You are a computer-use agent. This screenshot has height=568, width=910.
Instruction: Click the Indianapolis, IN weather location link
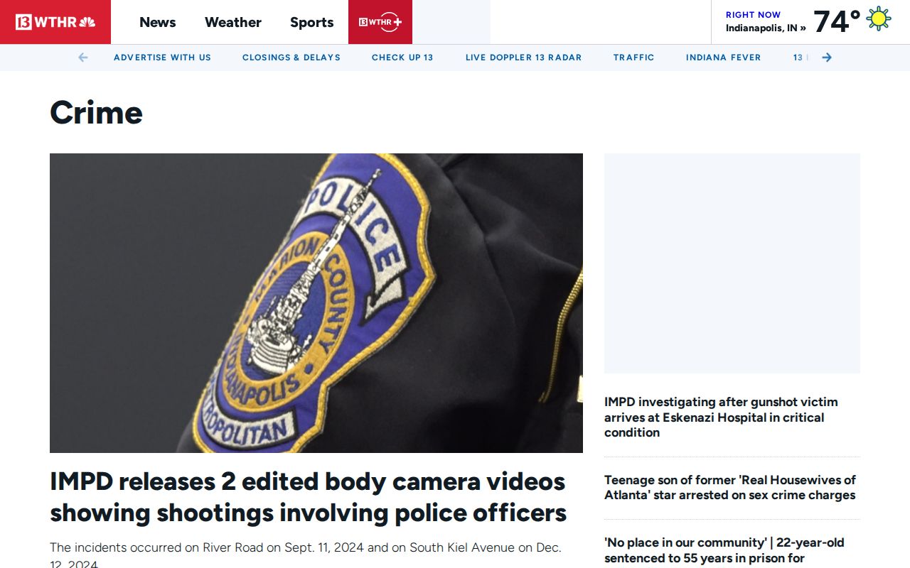point(766,28)
